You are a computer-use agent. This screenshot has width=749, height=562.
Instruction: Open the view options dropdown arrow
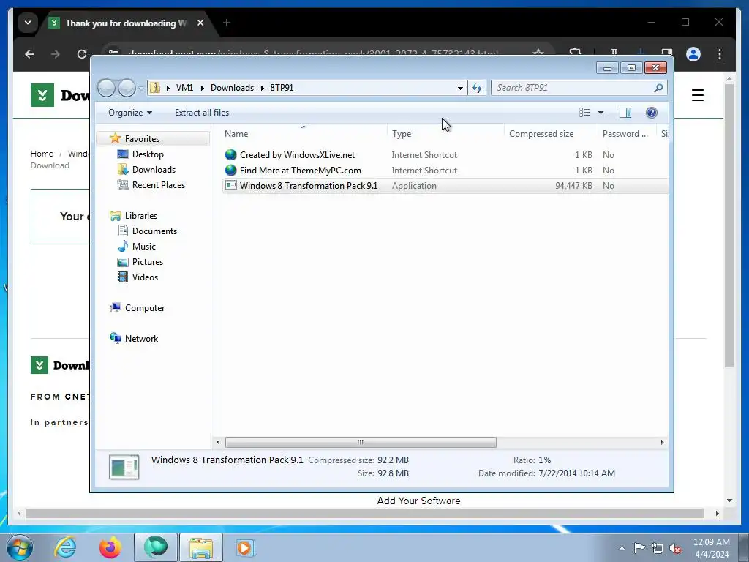click(x=601, y=113)
